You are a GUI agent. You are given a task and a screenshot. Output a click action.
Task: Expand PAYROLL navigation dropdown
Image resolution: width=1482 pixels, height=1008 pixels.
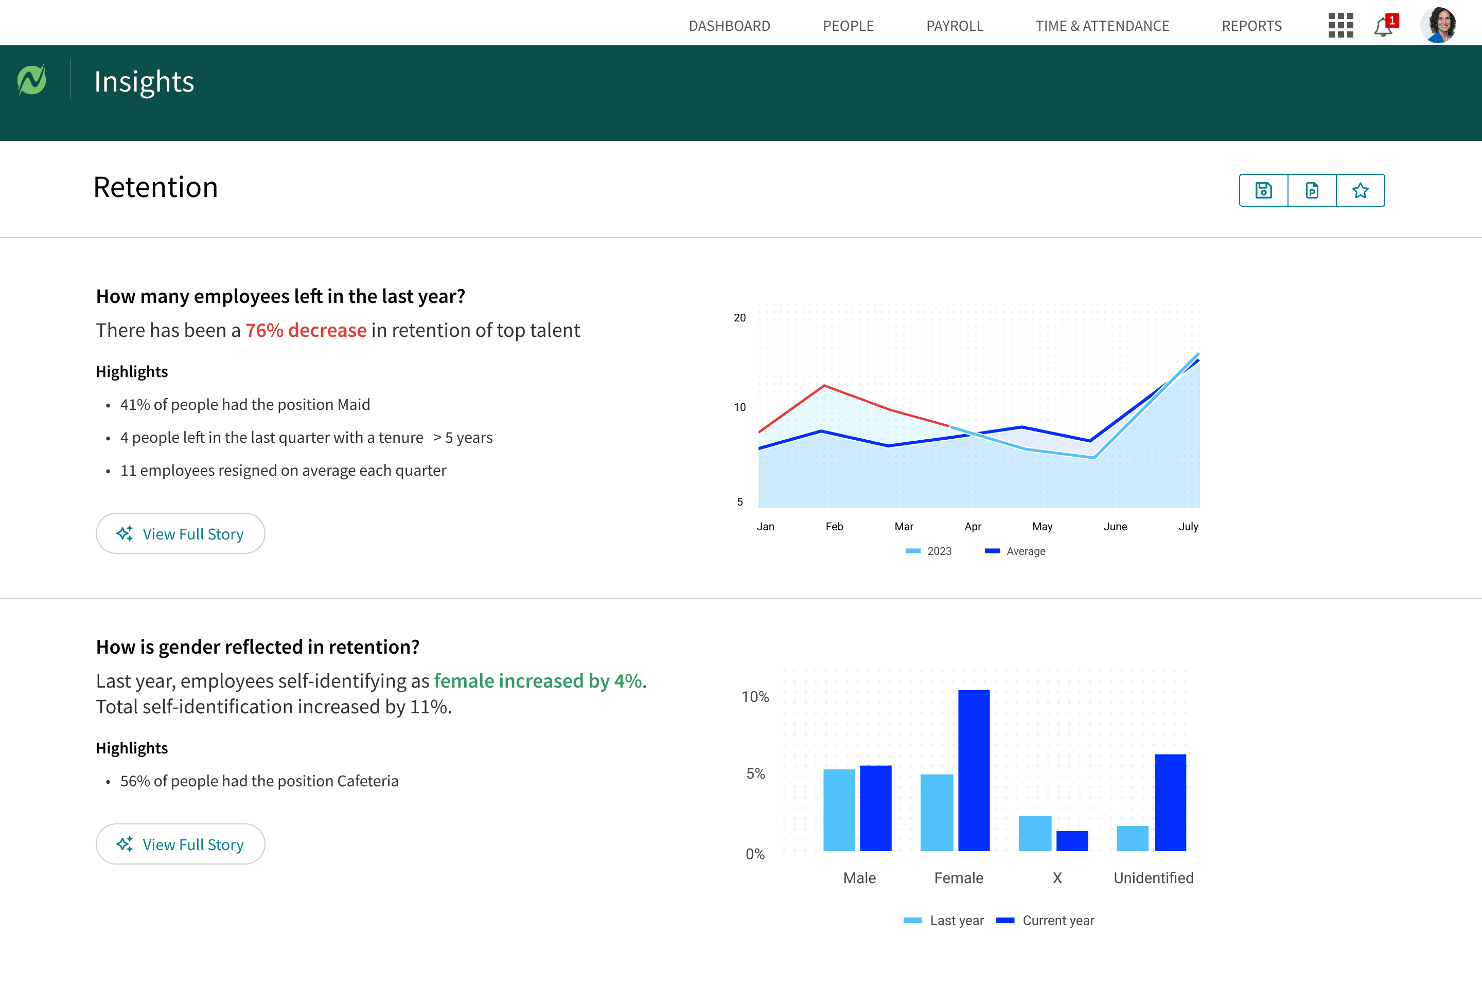[954, 25]
